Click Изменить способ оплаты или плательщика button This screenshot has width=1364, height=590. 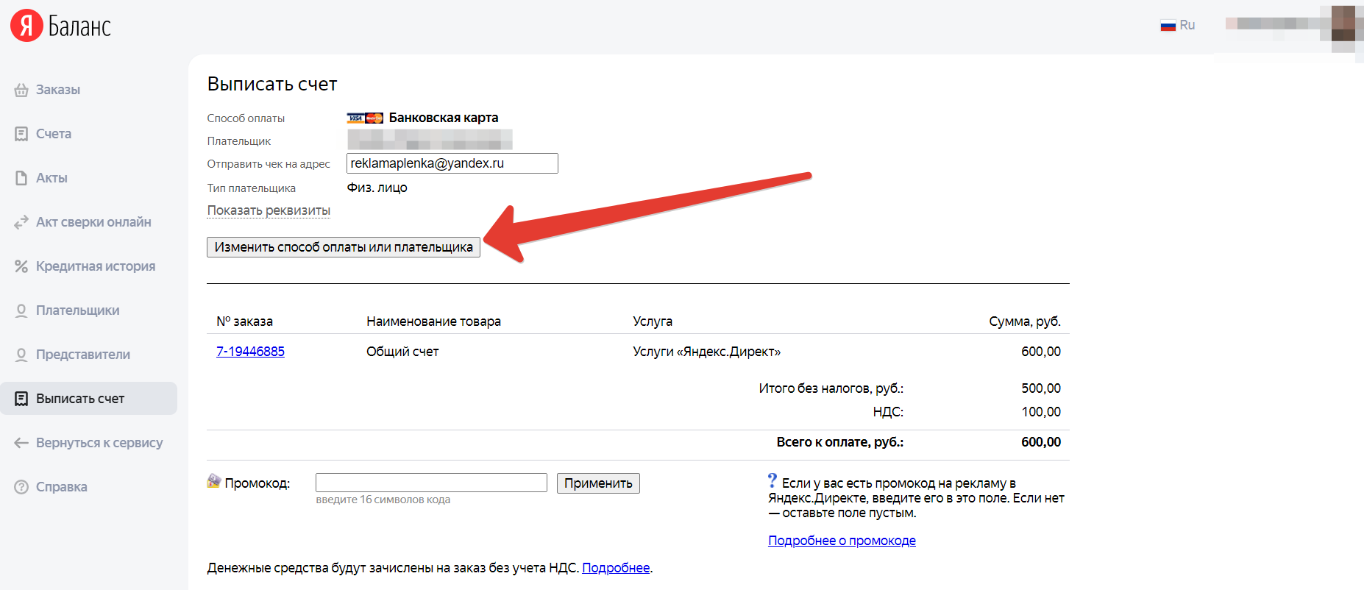click(x=344, y=247)
